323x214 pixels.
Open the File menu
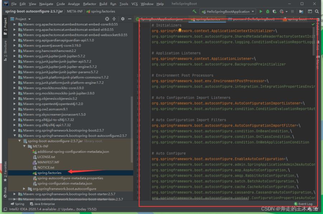point(14,4)
